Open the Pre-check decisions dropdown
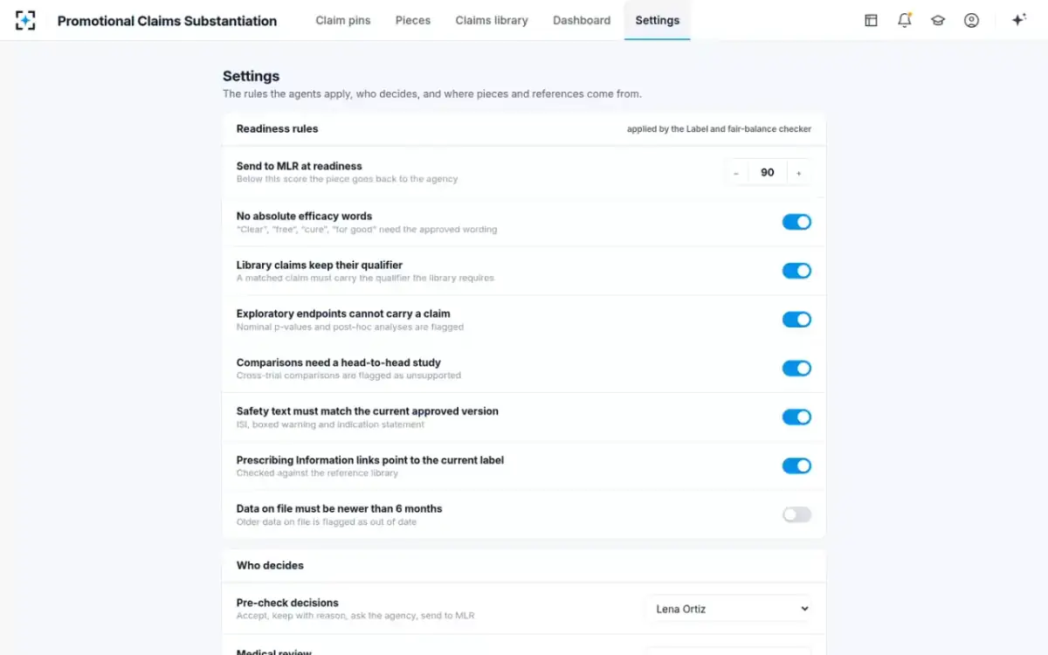The image size is (1048, 655). pyautogui.click(x=730, y=609)
